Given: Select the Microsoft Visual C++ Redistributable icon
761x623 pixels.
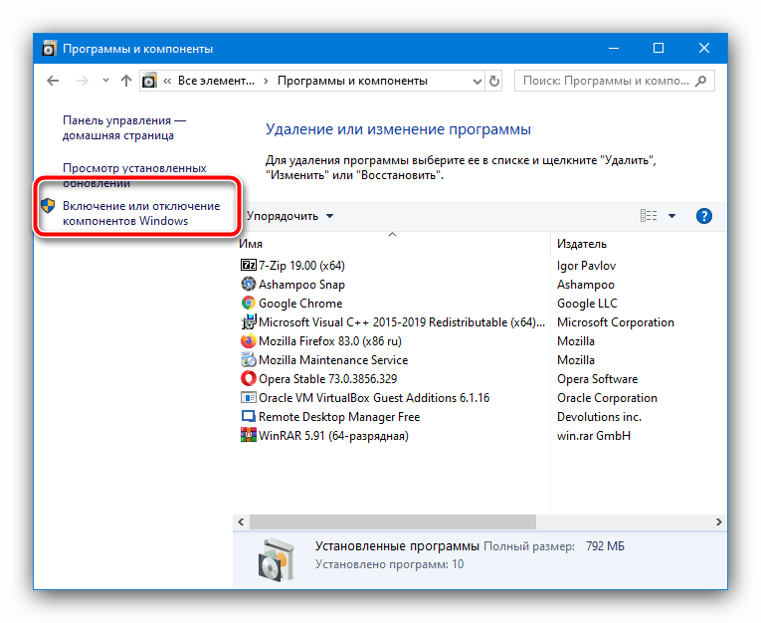Looking at the screenshot, I should pos(248,321).
